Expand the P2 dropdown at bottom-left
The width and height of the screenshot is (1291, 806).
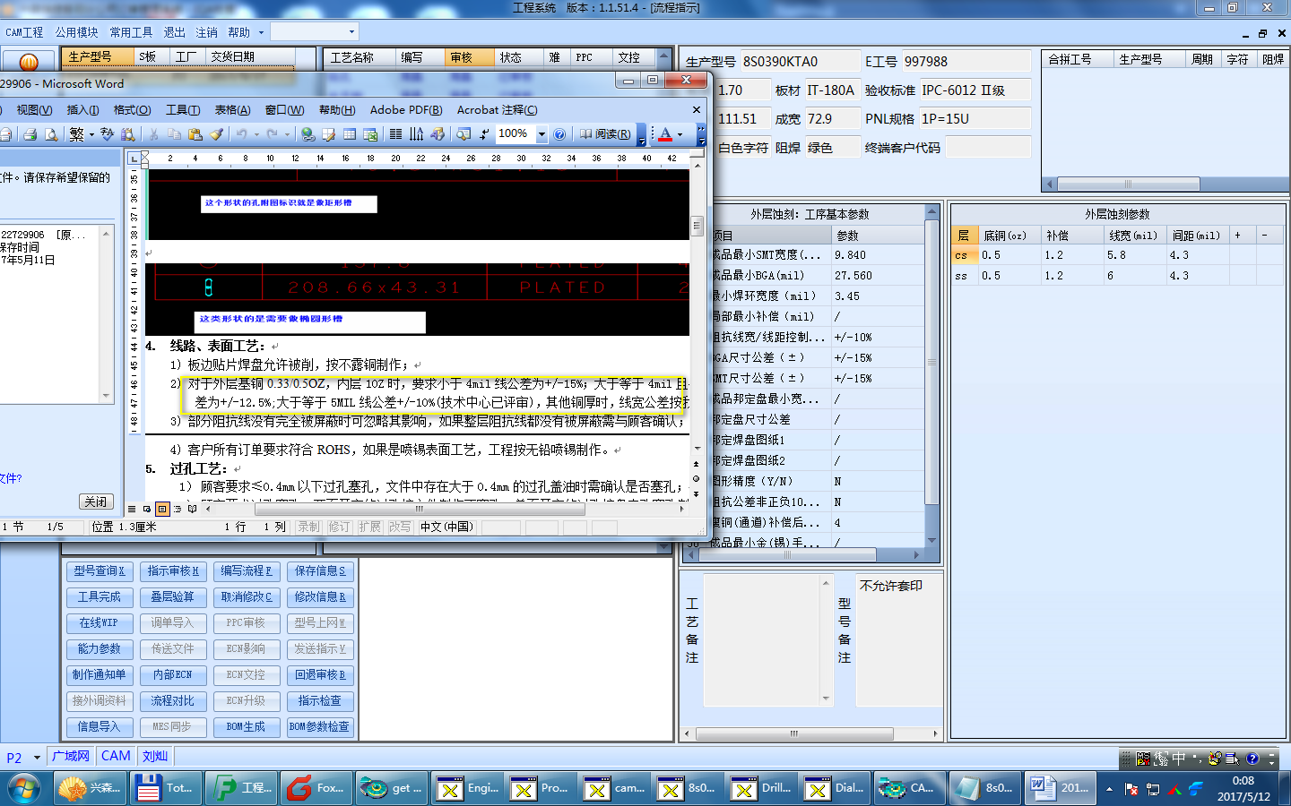(x=37, y=758)
